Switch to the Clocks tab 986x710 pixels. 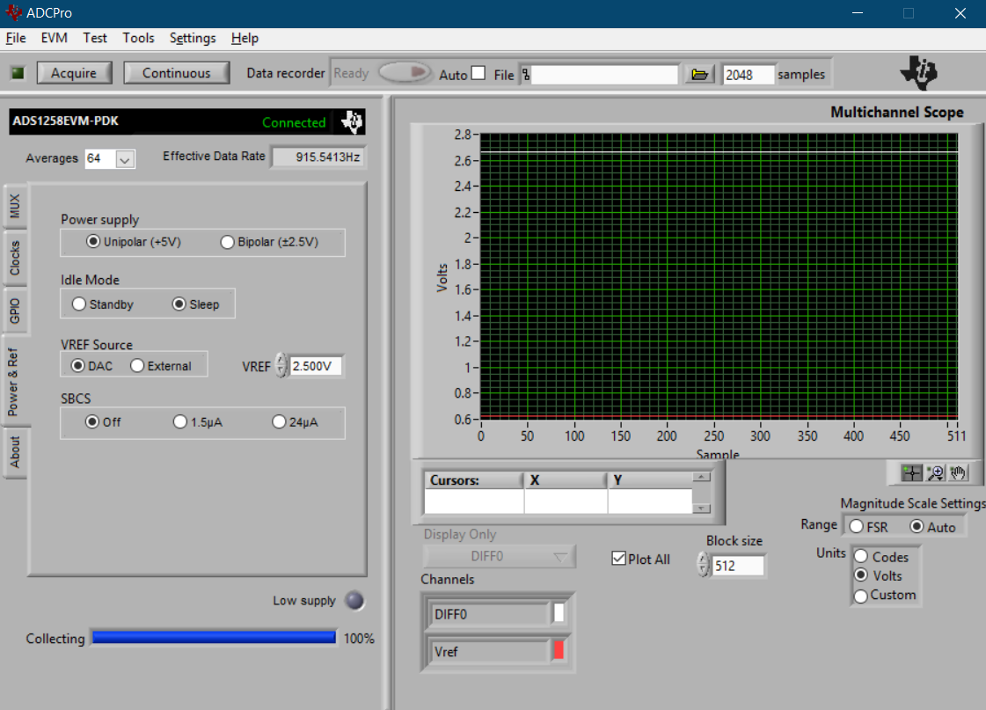(x=15, y=258)
